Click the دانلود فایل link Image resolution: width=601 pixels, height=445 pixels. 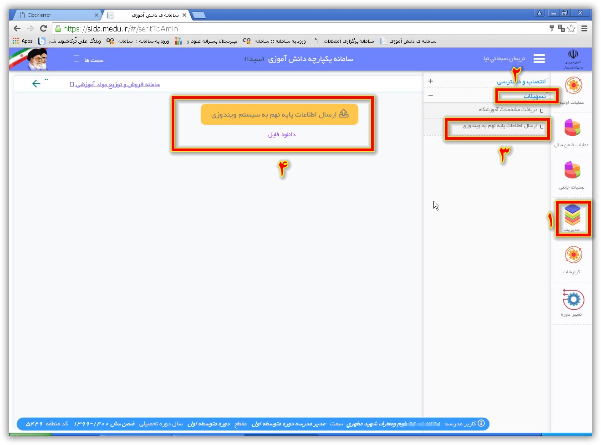pyautogui.click(x=281, y=135)
